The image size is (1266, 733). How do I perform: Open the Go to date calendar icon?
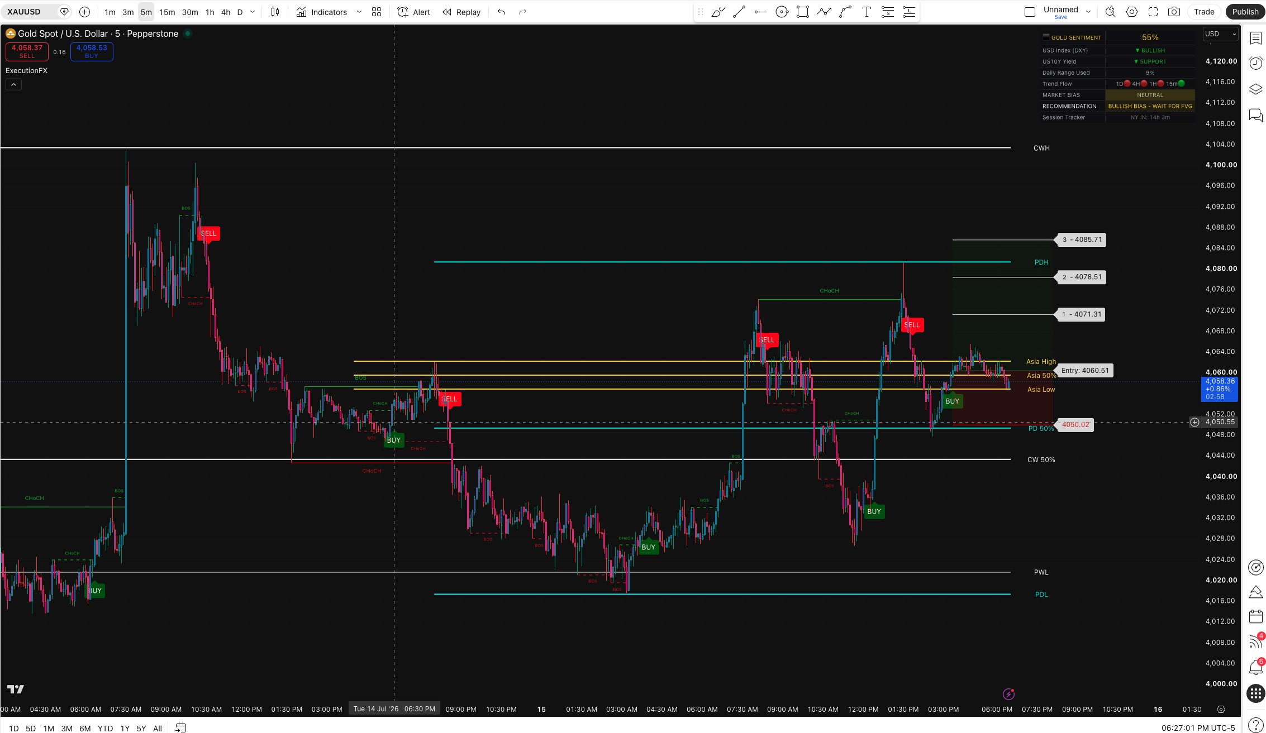(180, 727)
